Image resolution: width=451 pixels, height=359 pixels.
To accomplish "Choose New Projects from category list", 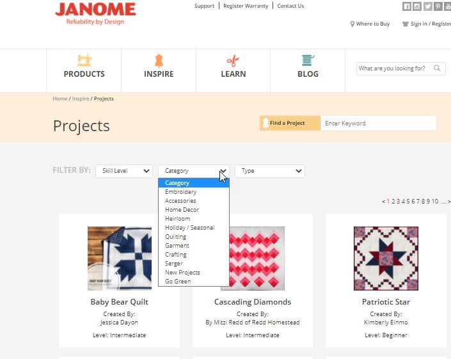I will click(194, 273).
